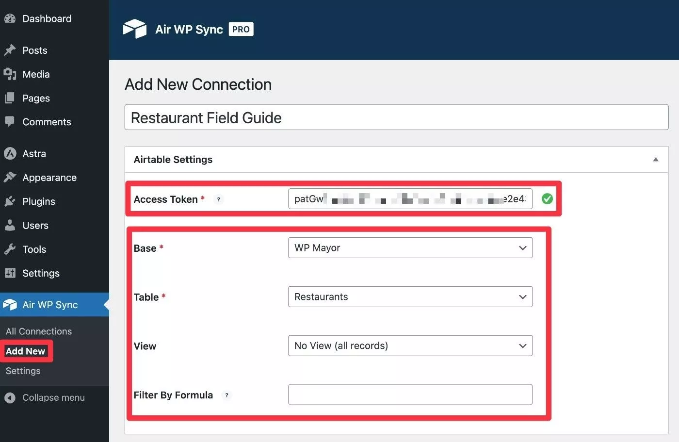
Task: Click the Users person icon
Action: tap(10, 226)
